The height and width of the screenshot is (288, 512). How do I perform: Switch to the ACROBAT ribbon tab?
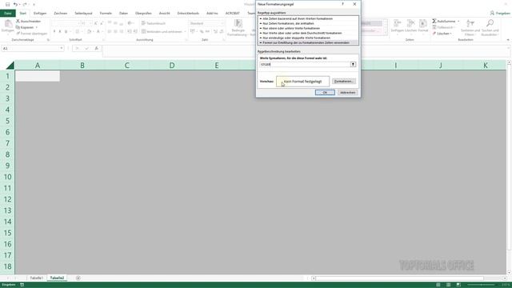pos(233,13)
